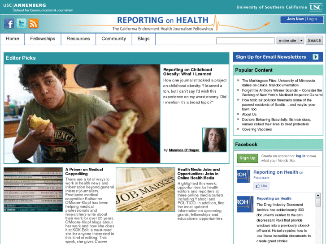Viewport: 326px width, 244px height.
Task: Open A Primer on Medical Copyediting headline
Action: click(x=84, y=171)
